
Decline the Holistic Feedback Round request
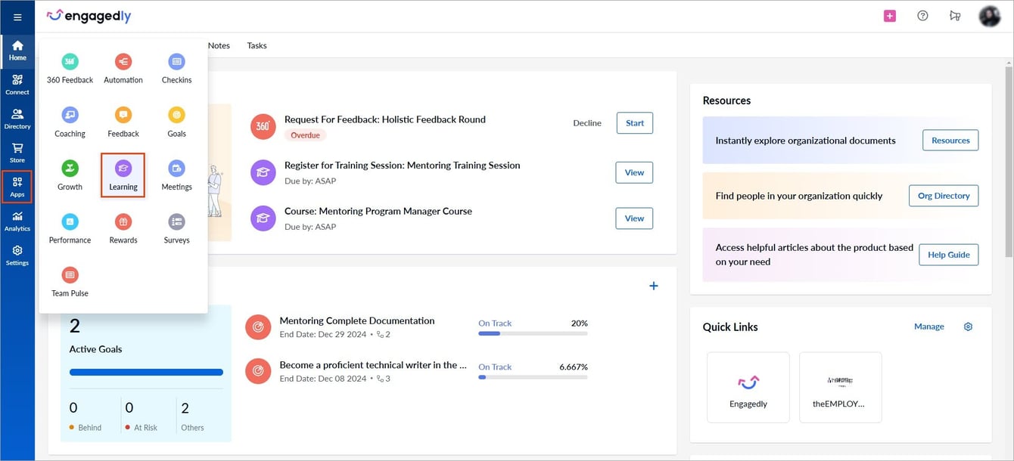tap(587, 123)
